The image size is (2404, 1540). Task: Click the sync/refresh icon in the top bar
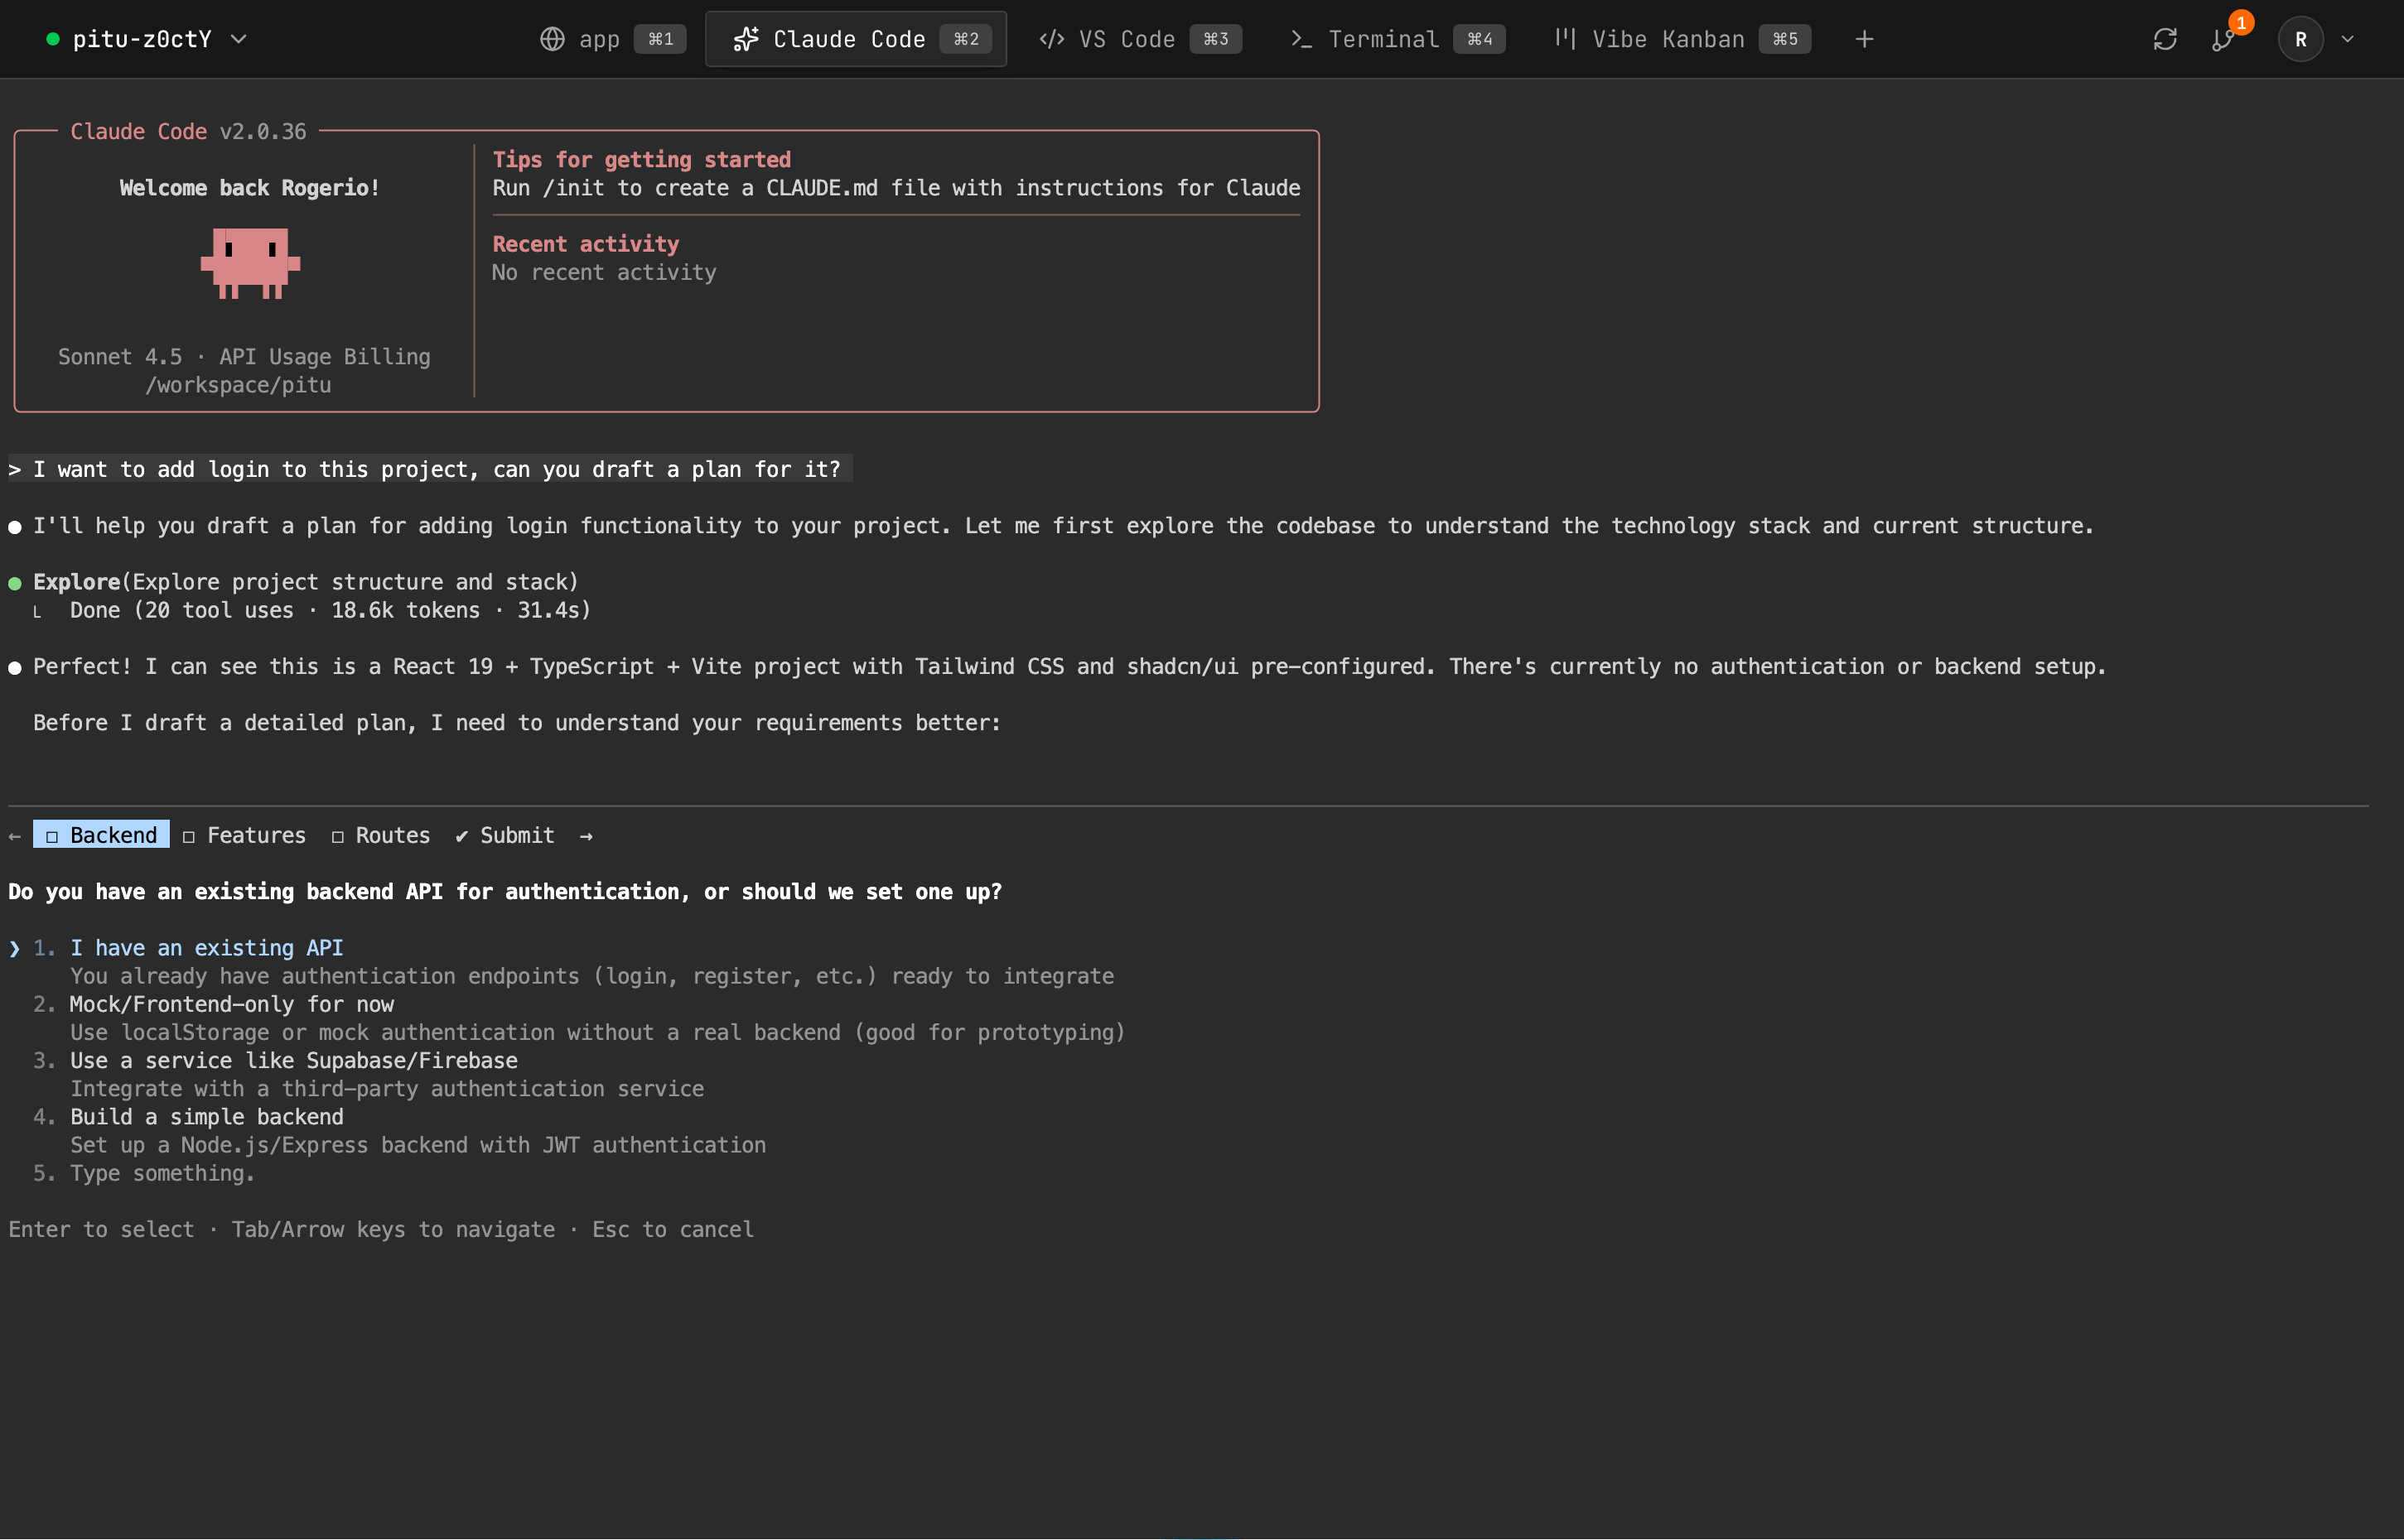pyautogui.click(x=2165, y=39)
